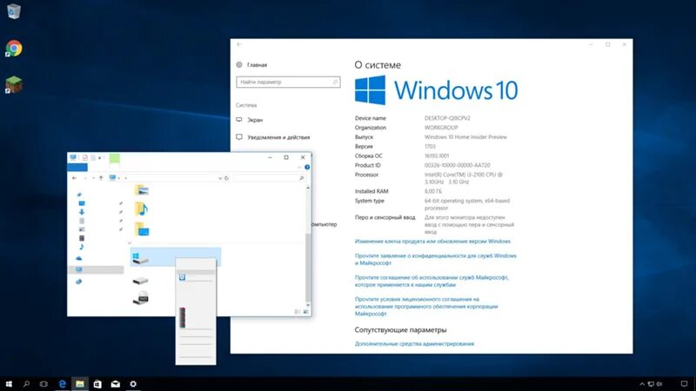Open Customize Quick Access Toolbar dropdown
This screenshot has width=696, height=391.
(100, 157)
